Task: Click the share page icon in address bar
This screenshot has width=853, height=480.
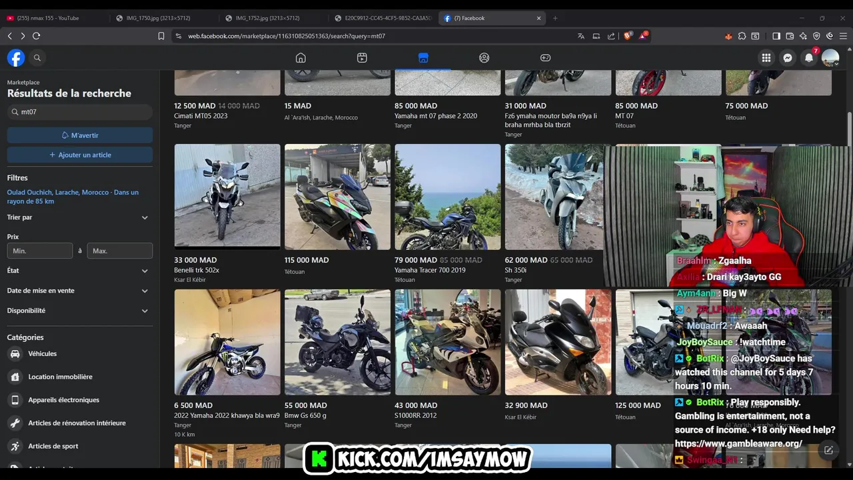Action: coord(611,36)
